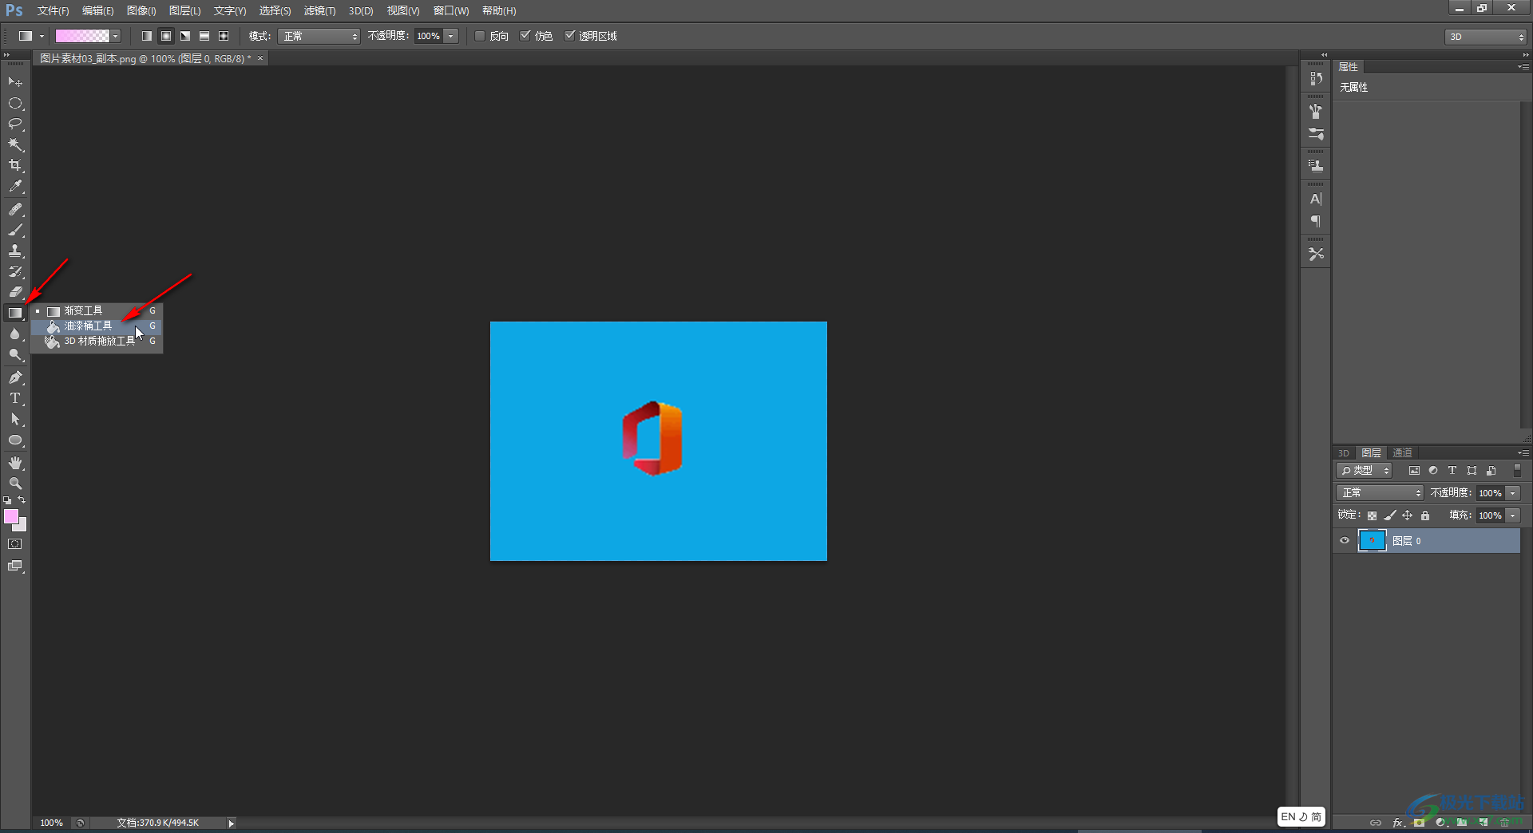Select the Magic Wand tool
The width and height of the screenshot is (1533, 833).
(x=15, y=145)
